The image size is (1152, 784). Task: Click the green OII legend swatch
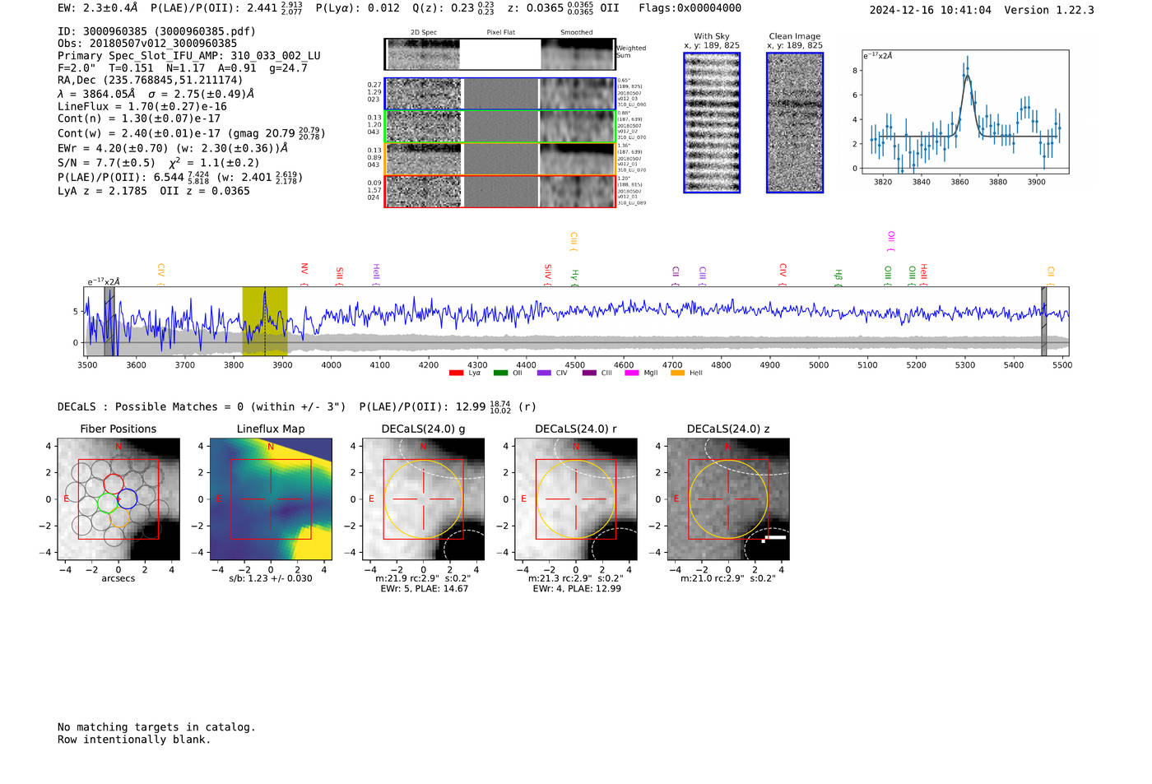[500, 373]
